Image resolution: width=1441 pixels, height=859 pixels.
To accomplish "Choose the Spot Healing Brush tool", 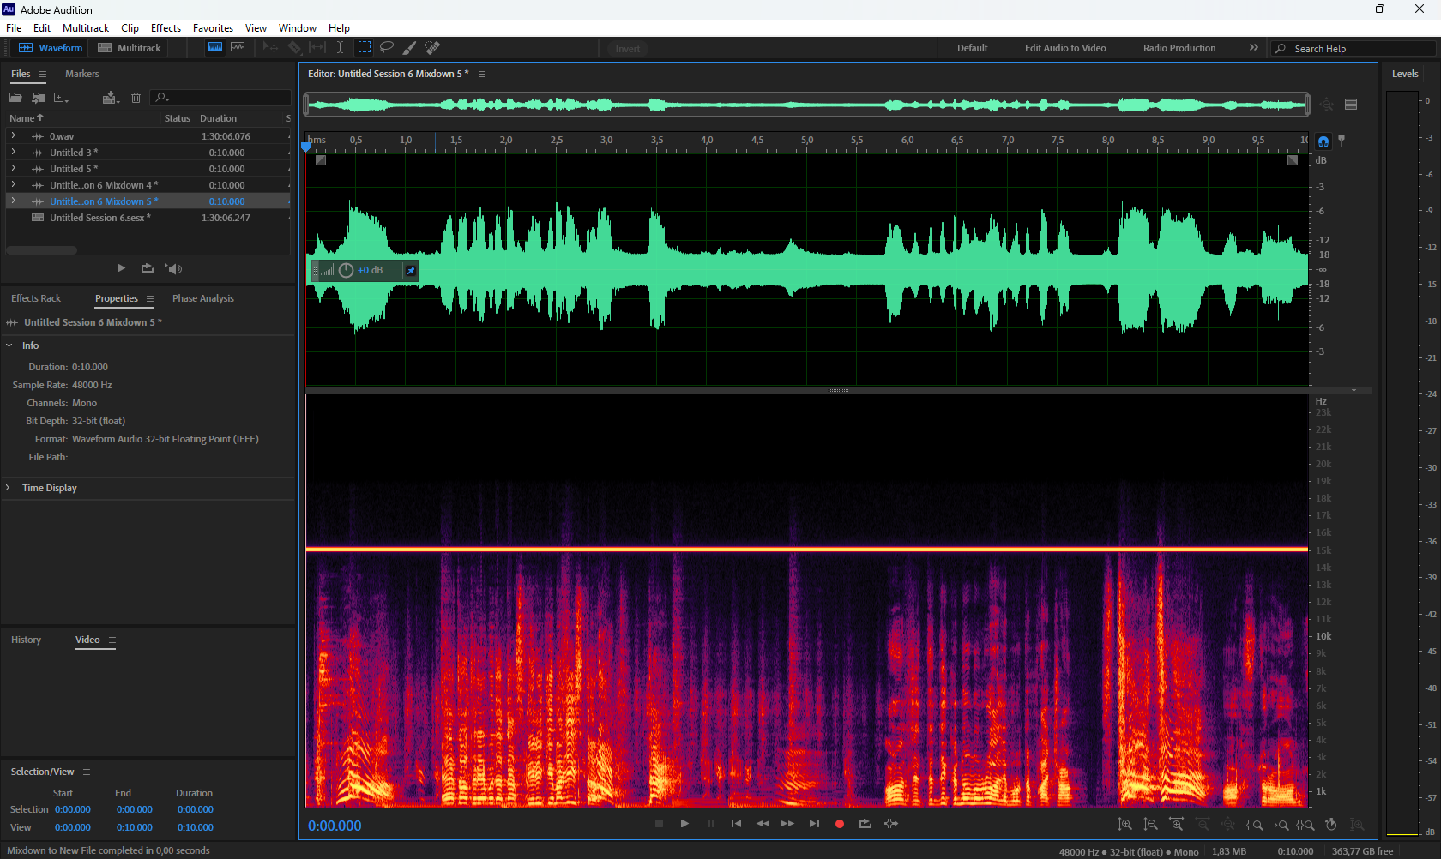I will click(x=433, y=48).
